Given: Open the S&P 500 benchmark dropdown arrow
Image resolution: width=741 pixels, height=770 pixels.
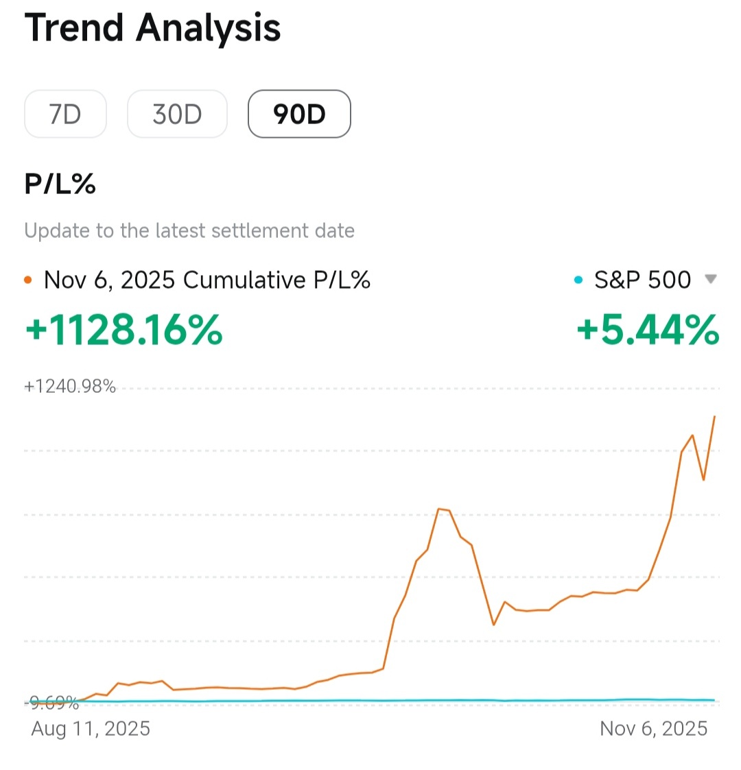Looking at the screenshot, I should tap(711, 280).
